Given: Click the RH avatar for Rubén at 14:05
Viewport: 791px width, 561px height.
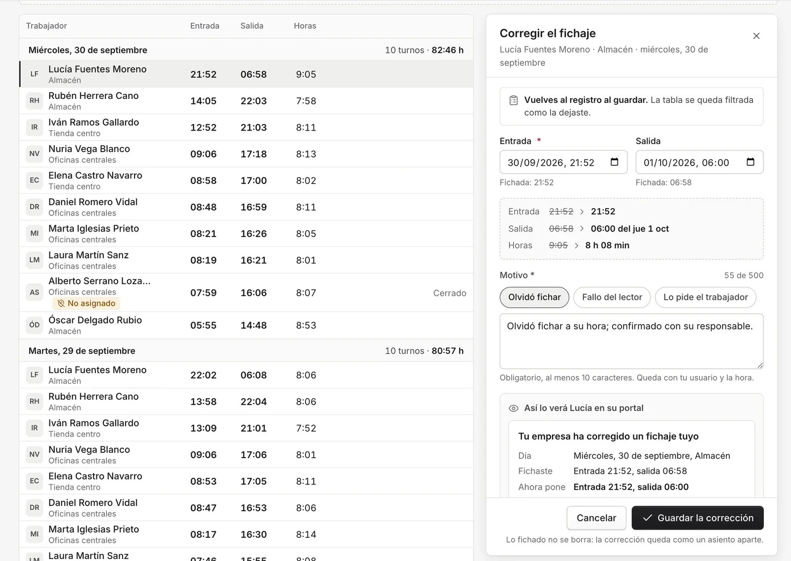Looking at the screenshot, I should pyautogui.click(x=35, y=101).
